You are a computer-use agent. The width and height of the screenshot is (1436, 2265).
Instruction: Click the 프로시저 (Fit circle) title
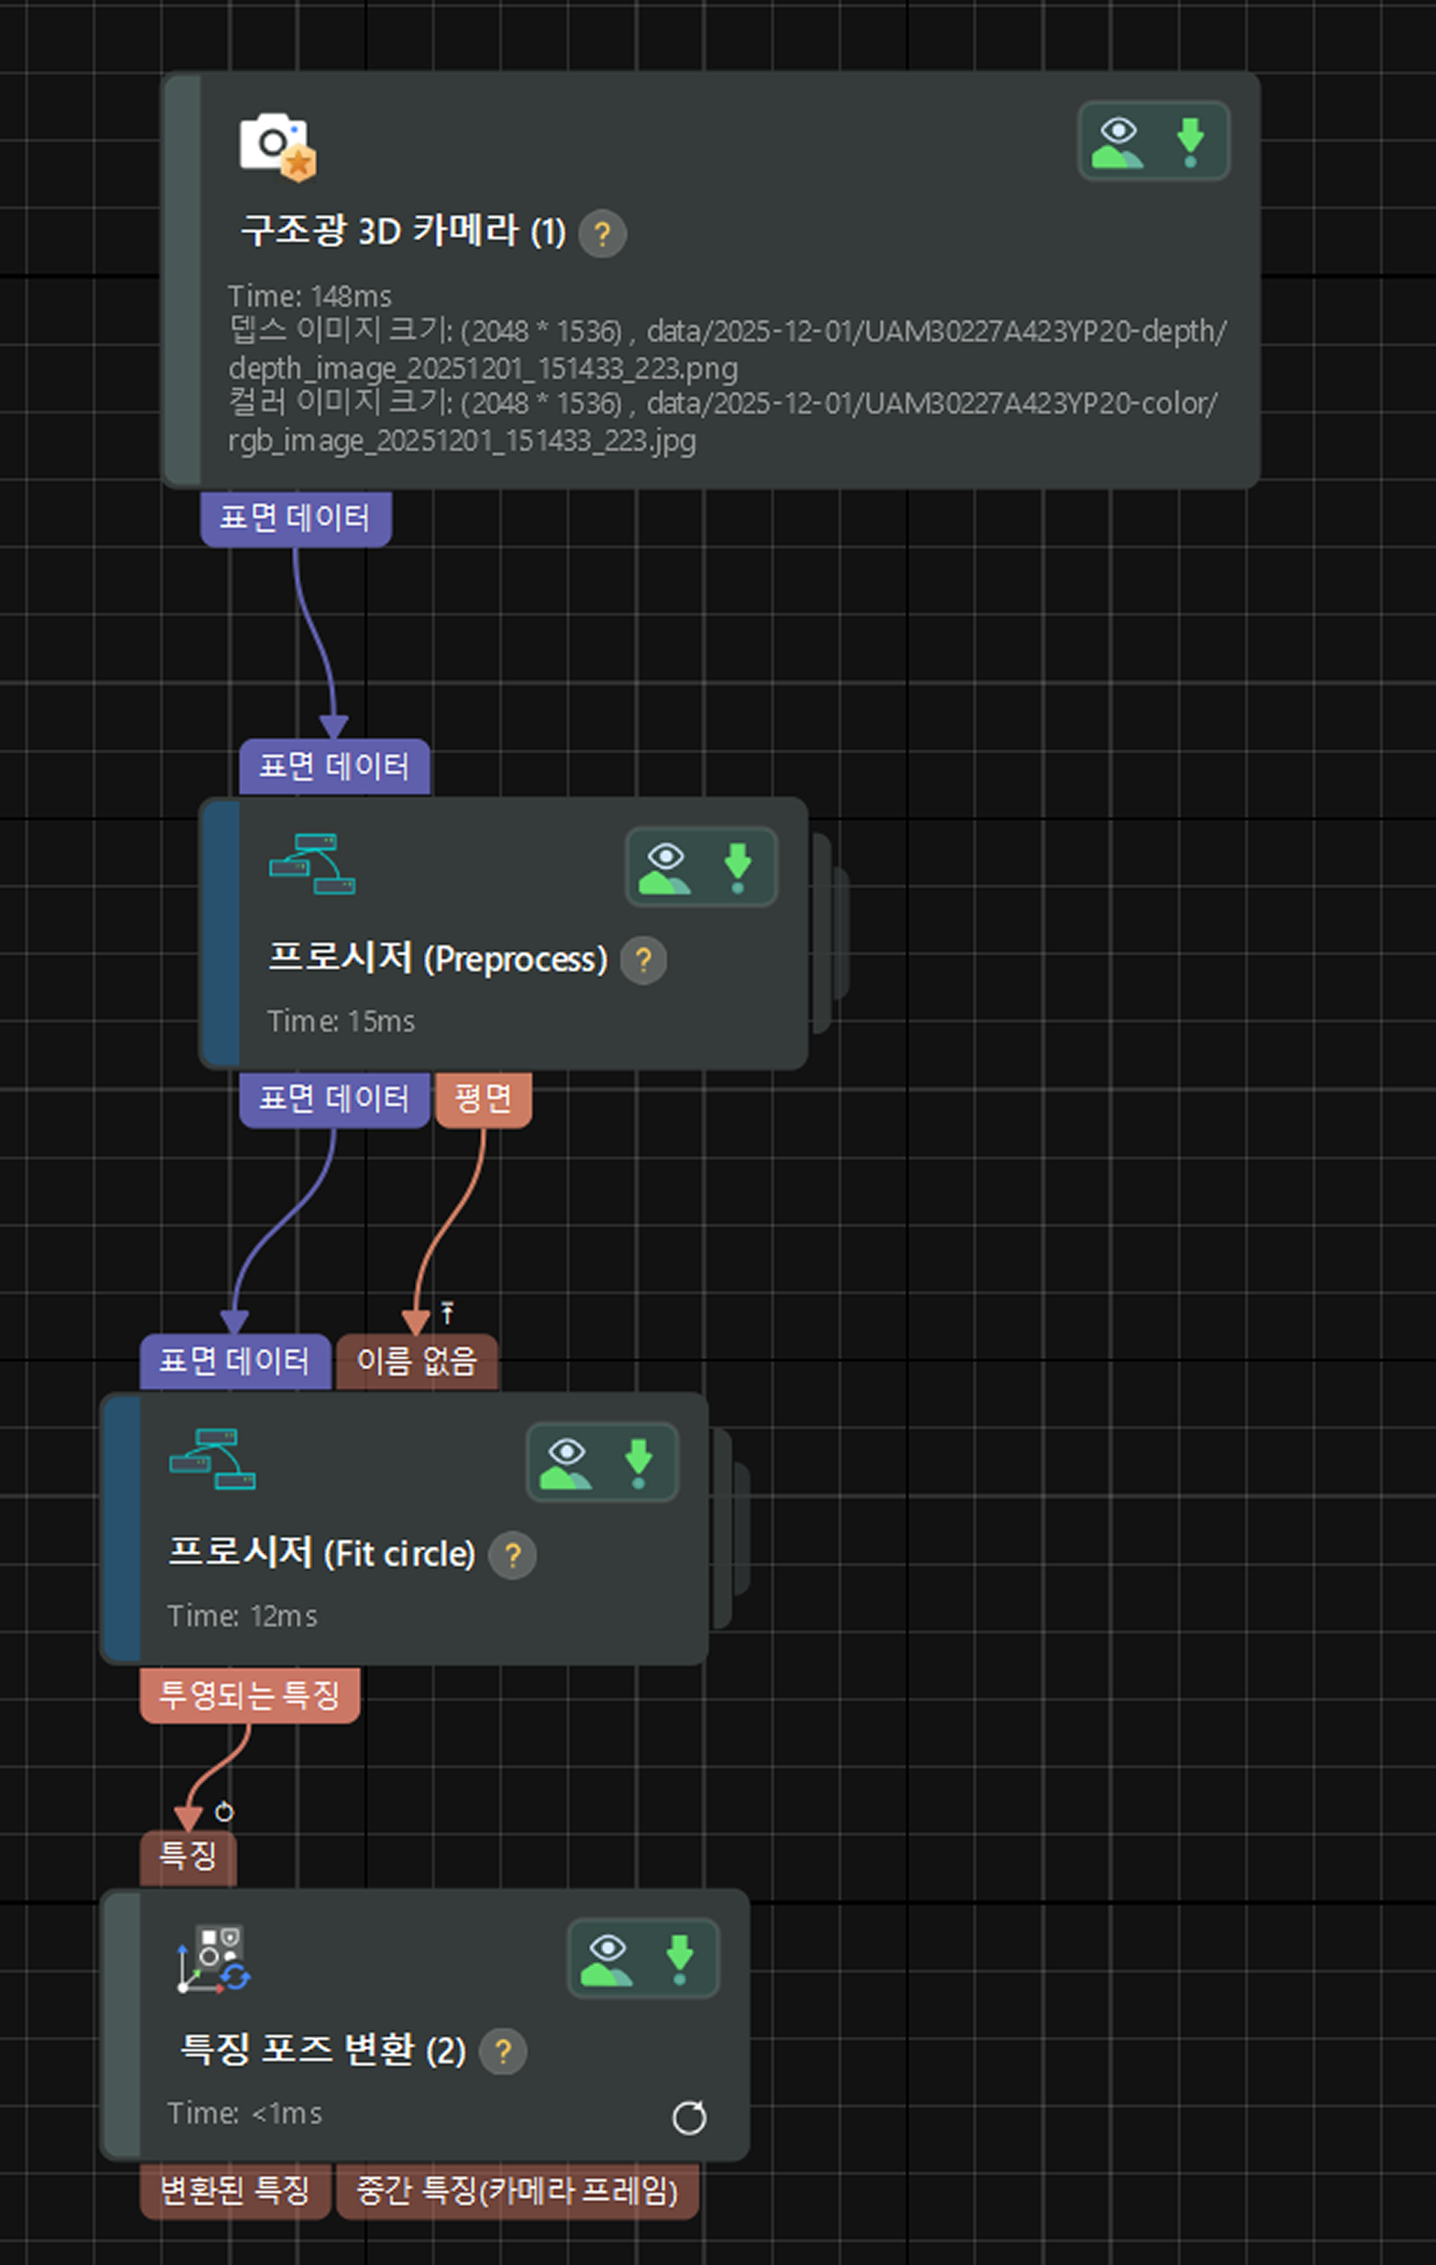coord(322,1553)
